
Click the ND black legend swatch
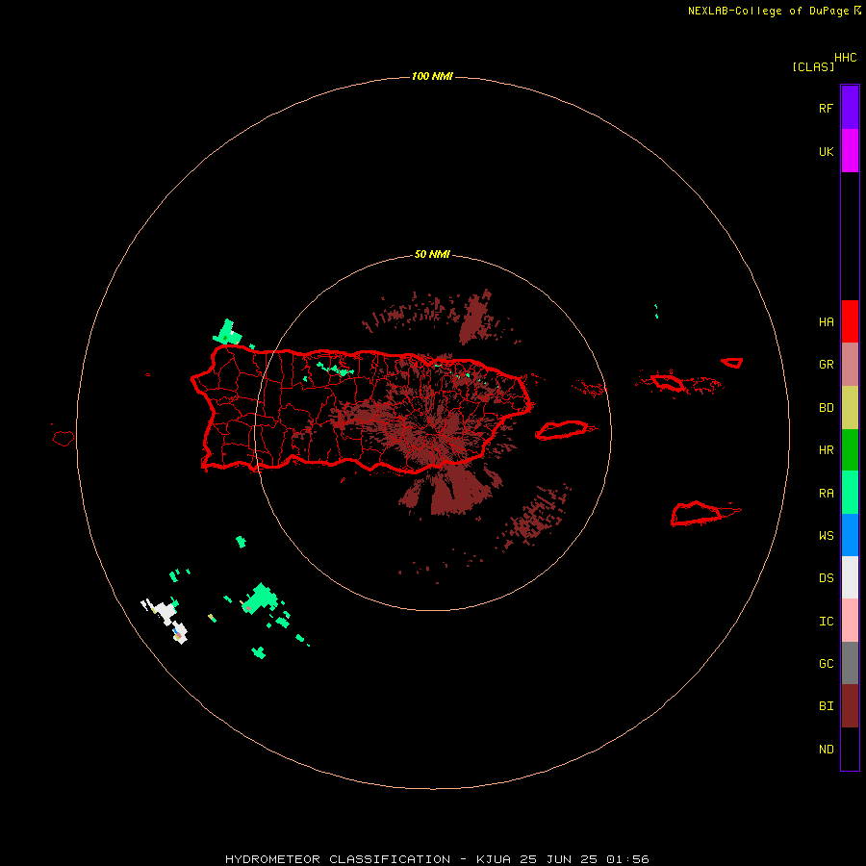[x=850, y=749]
